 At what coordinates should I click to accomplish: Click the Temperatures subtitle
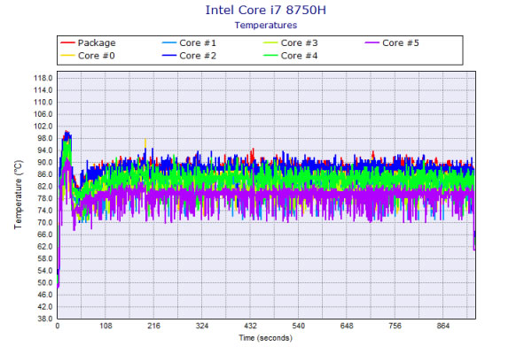click(266, 26)
